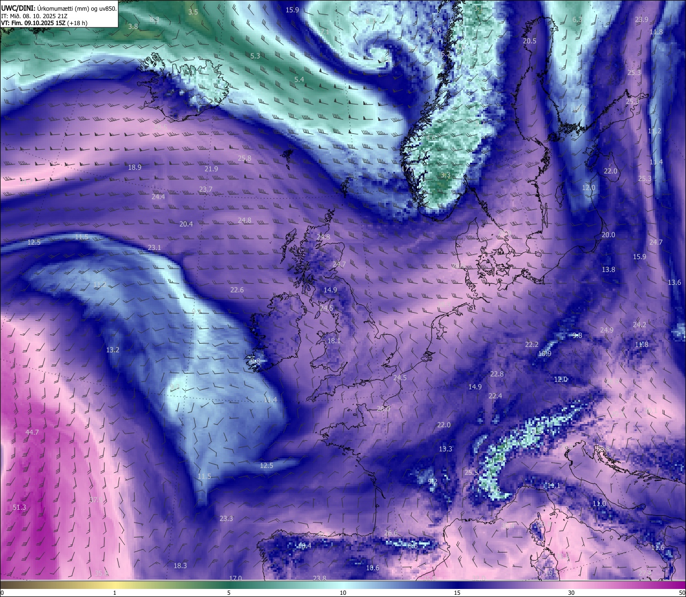Click the 51.3 value label
This screenshot has height=597, width=686.
click(x=19, y=507)
